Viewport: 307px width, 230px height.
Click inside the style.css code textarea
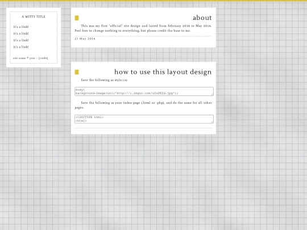pos(144,91)
